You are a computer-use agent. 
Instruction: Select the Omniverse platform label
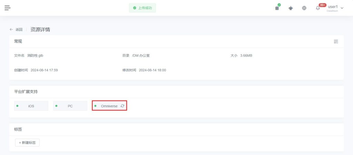(x=109, y=106)
